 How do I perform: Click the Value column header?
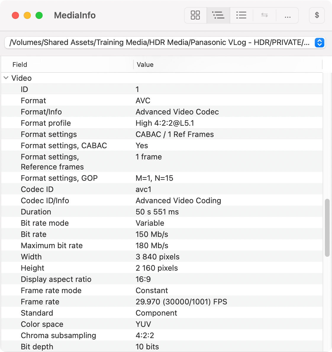[x=145, y=65]
